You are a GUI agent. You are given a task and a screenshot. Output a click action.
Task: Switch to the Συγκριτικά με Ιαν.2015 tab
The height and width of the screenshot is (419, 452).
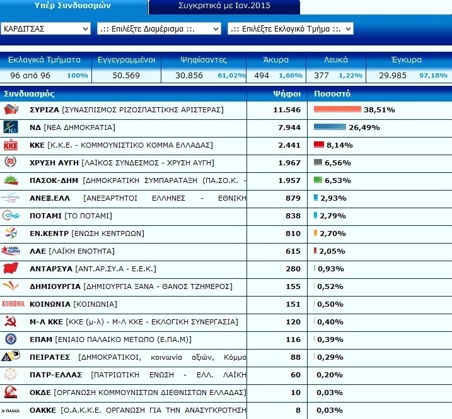coord(224,6)
